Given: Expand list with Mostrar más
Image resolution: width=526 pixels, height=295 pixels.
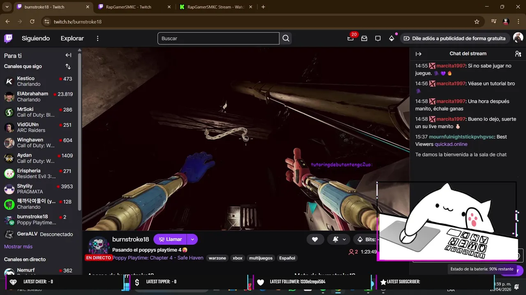Looking at the screenshot, I should tap(18, 247).
